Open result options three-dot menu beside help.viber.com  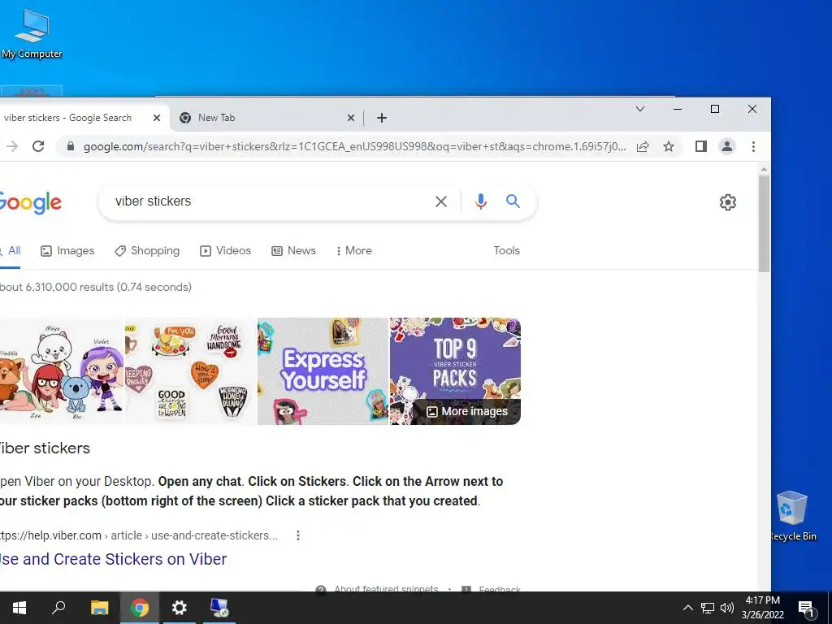pos(298,535)
